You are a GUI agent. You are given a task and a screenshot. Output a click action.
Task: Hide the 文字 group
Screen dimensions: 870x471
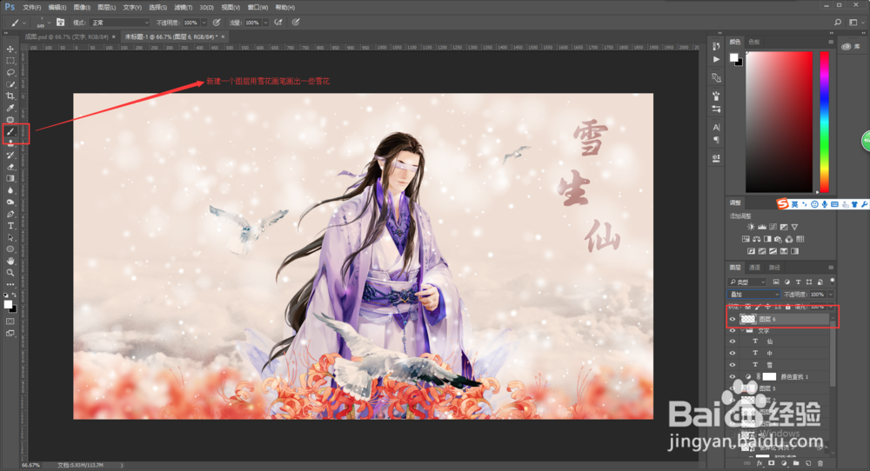(733, 331)
